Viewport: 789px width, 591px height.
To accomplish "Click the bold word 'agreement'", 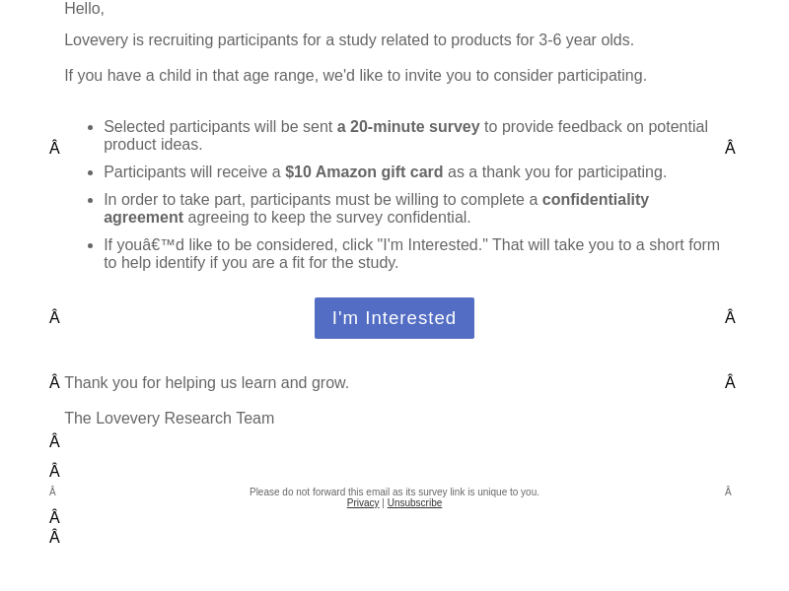I will click(x=143, y=218).
